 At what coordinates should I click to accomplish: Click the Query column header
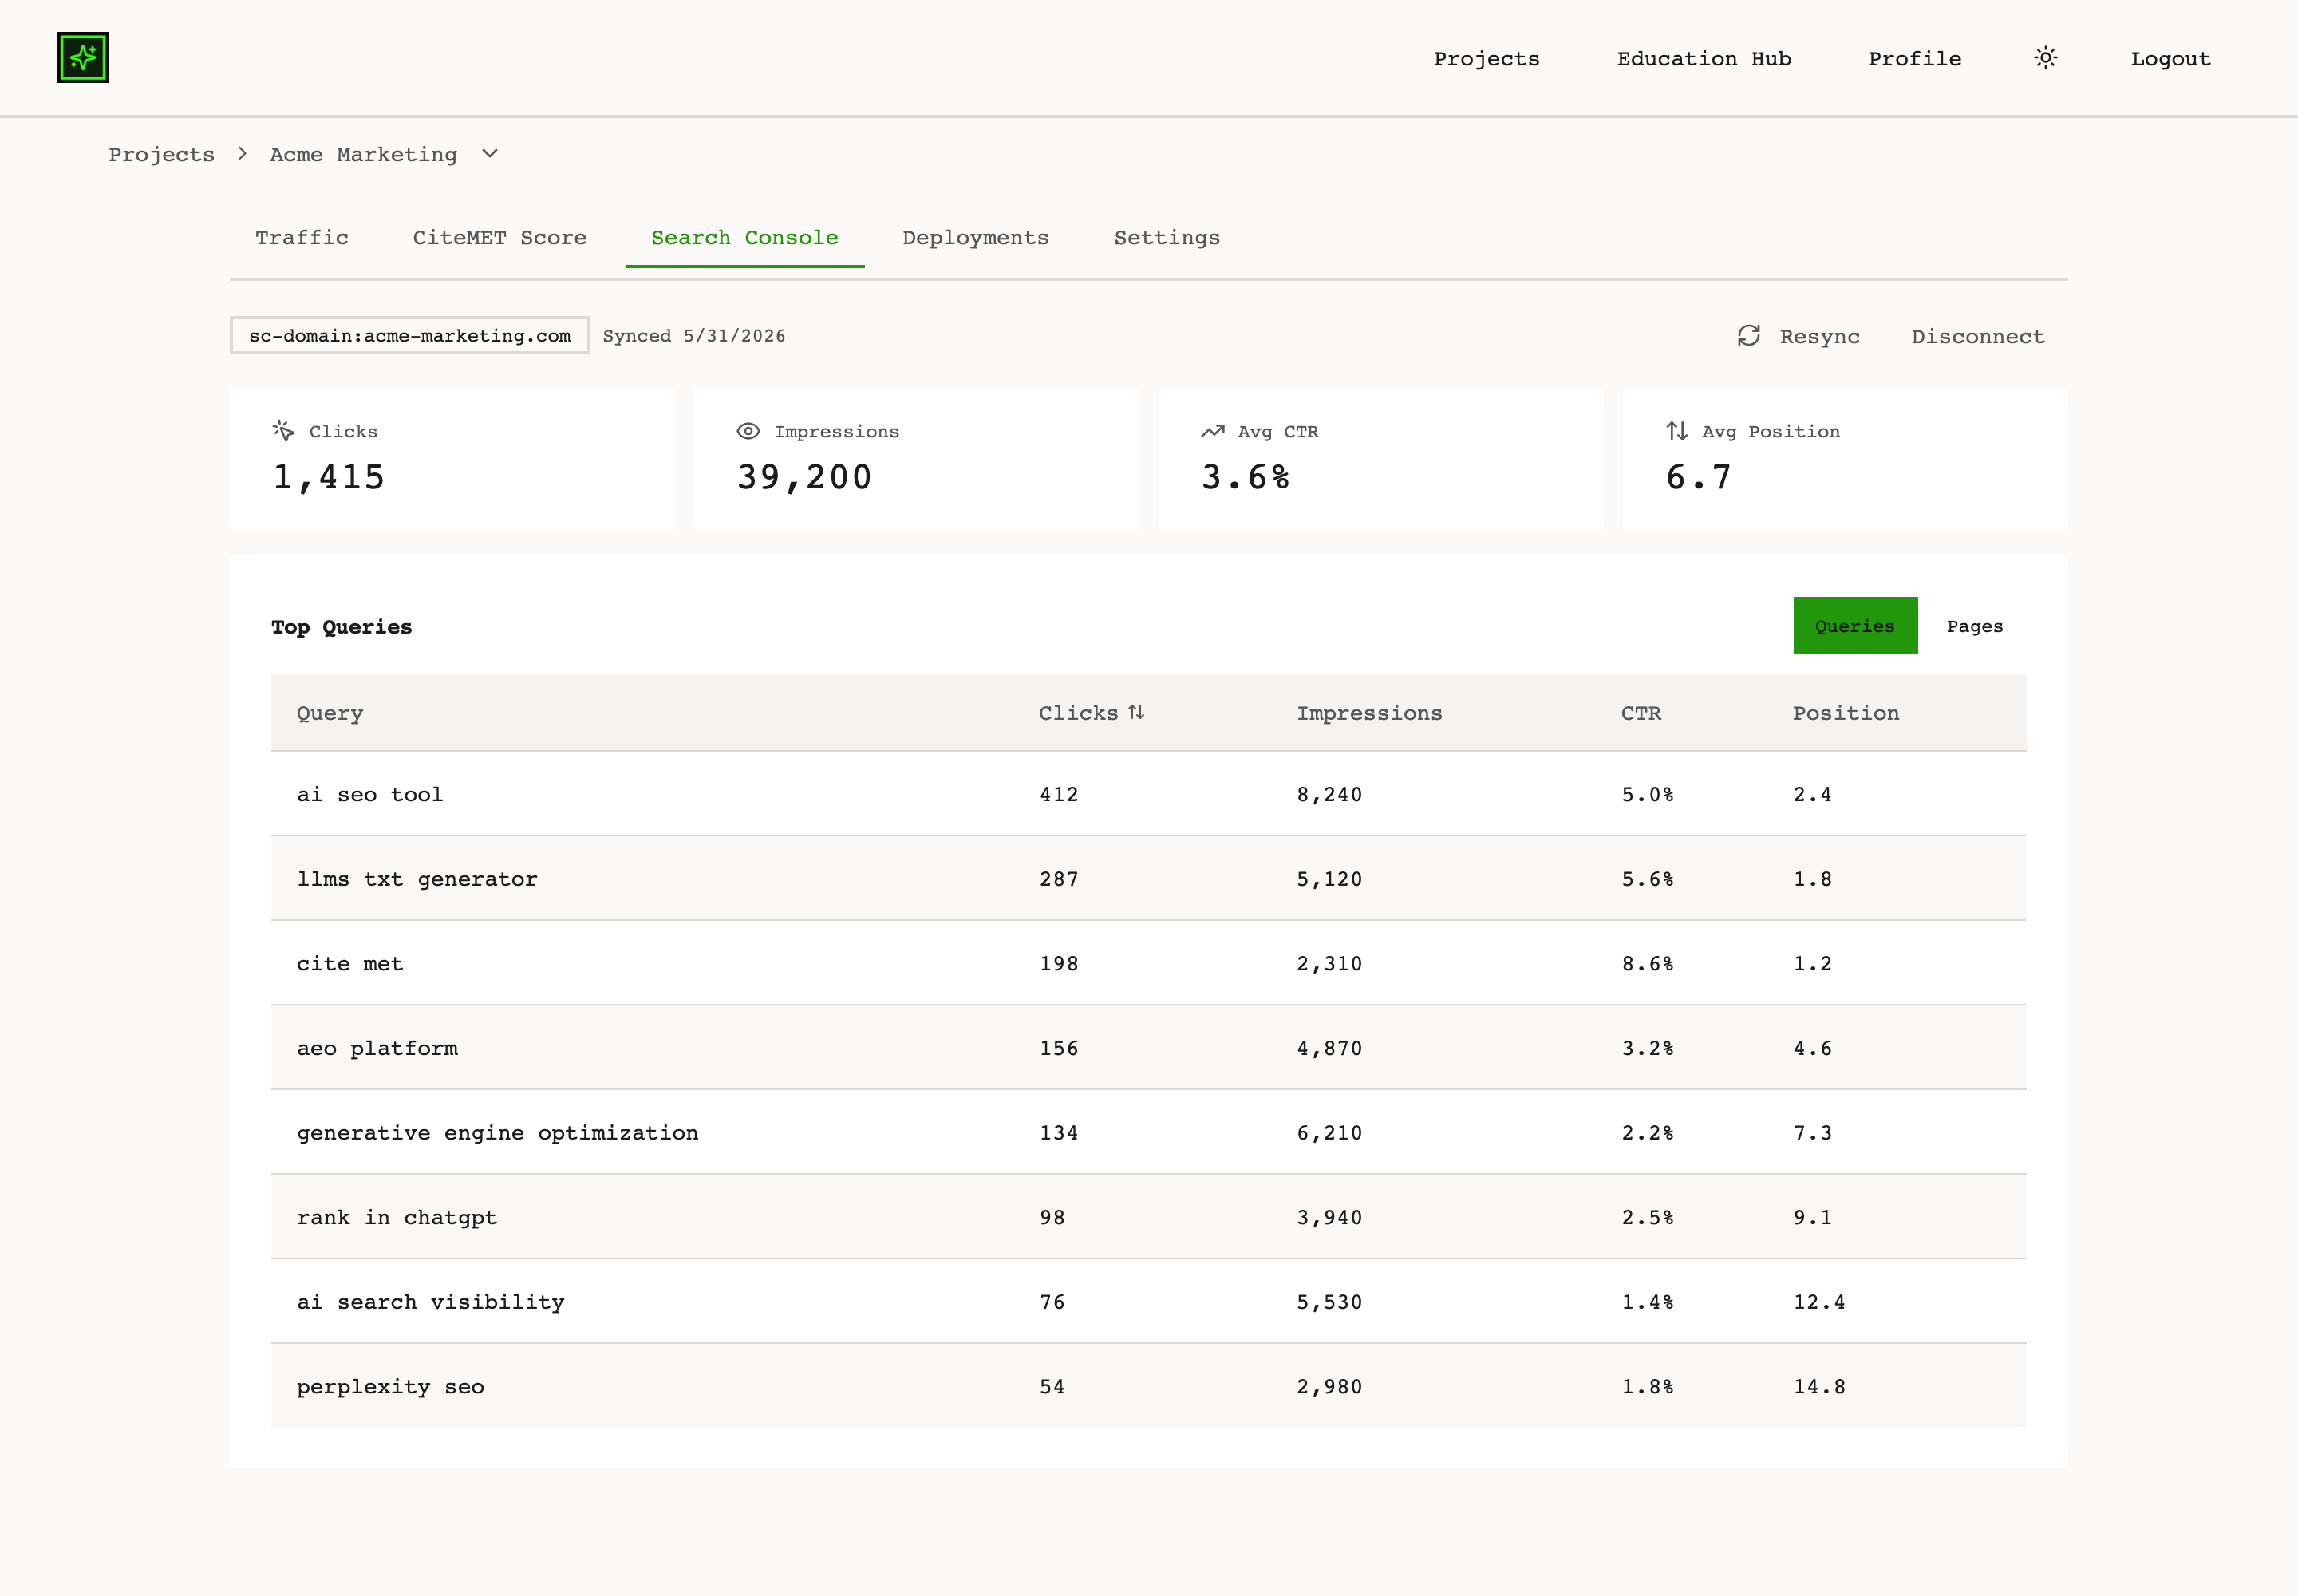tap(330, 714)
